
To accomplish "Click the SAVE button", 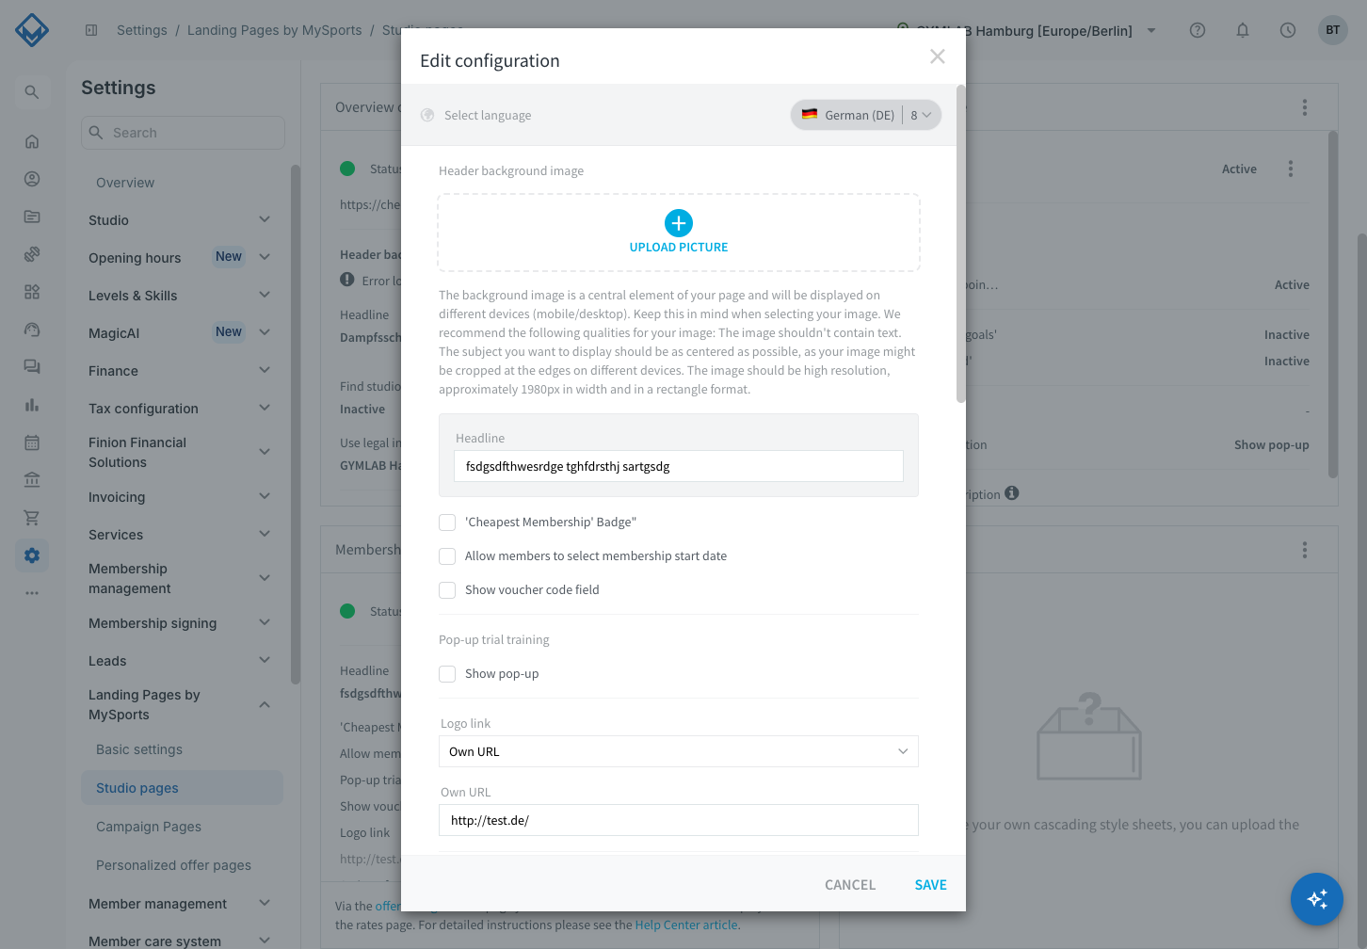I will coord(931,885).
